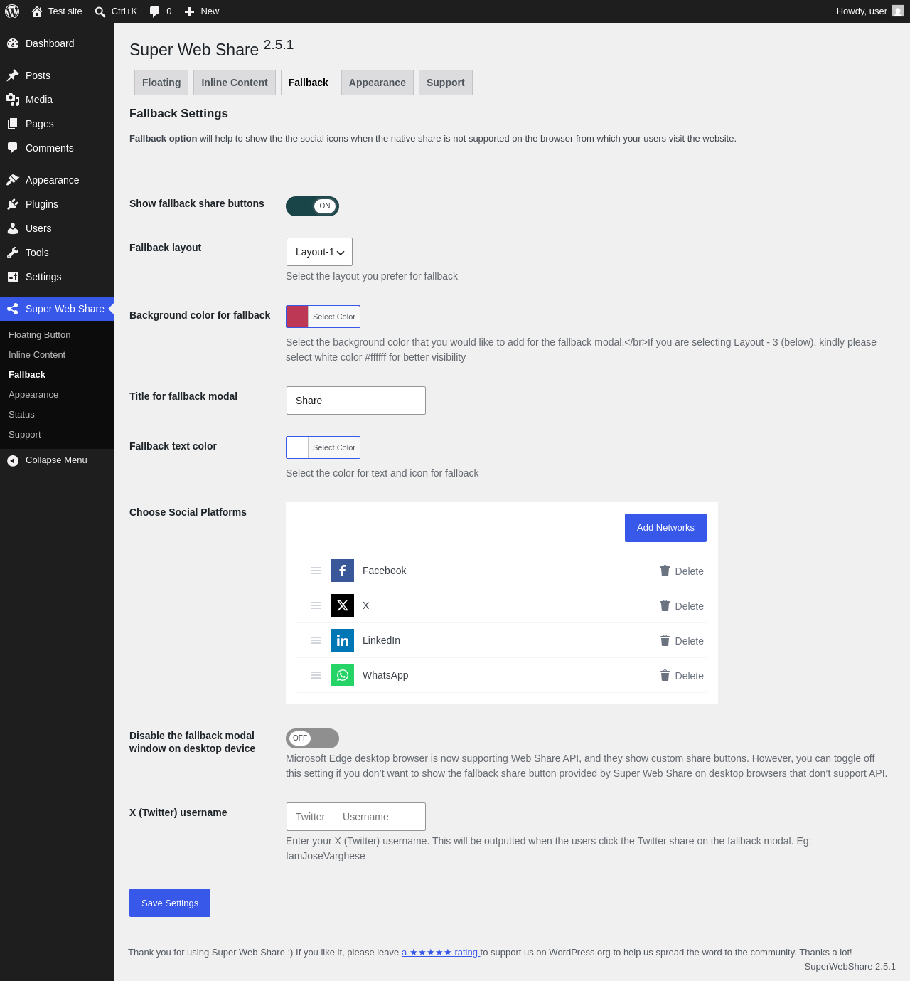This screenshot has height=981, width=910.
Task: Click the Super Web Share share icon
Action: pyautogui.click(x=13, y=309)
